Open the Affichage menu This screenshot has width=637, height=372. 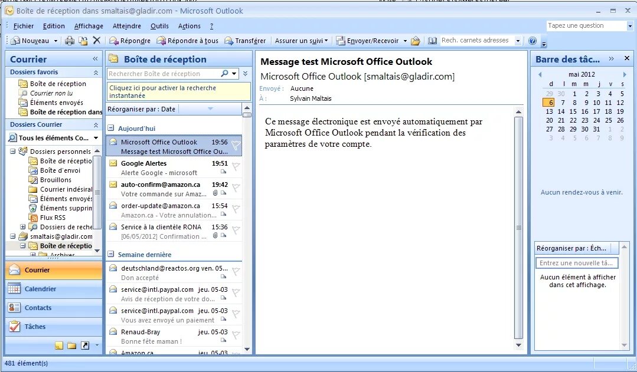89,26
